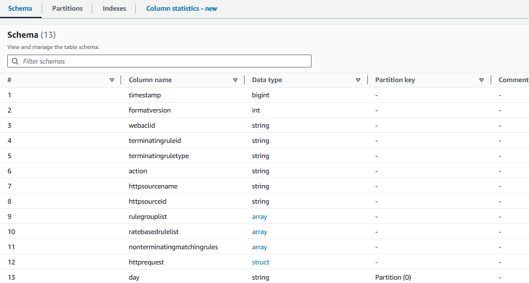Image resolution: width=529 pixels, height=283 pixels.
Task: Click the Comment column header
Action: click(513, 80)
